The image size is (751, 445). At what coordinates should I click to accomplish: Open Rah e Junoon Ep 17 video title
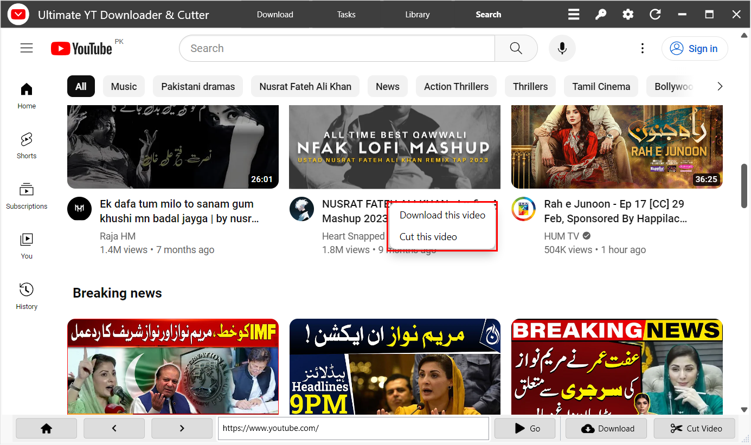616,211
